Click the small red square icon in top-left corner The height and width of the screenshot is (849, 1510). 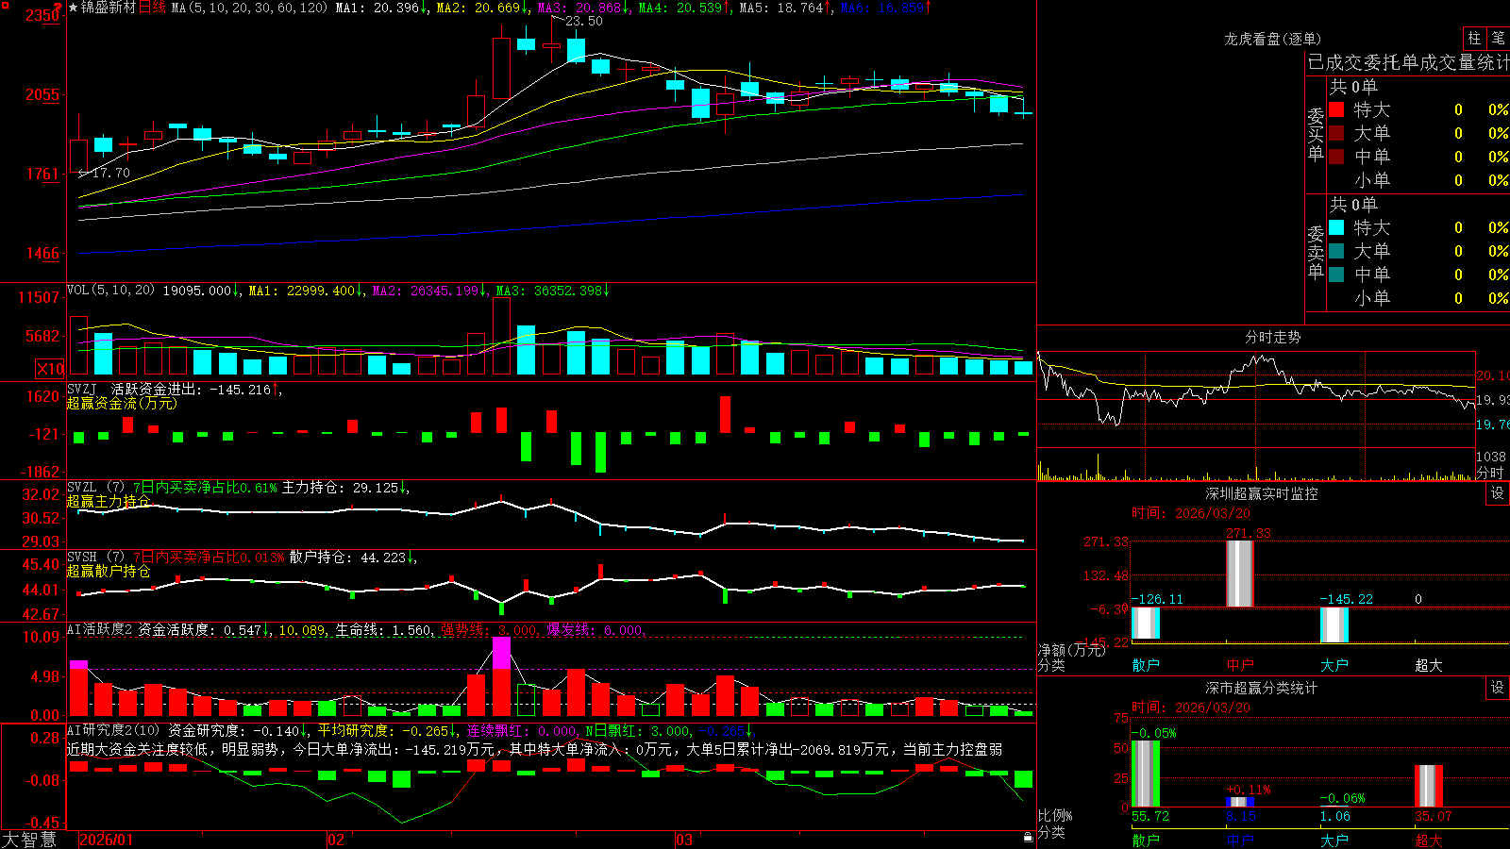coord(4,4)
